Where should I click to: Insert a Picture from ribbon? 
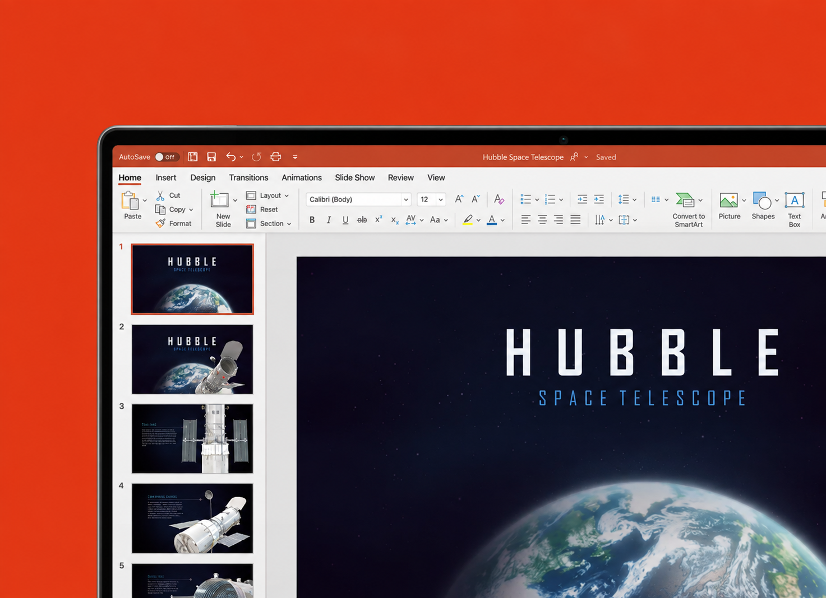tap(729, 206)
